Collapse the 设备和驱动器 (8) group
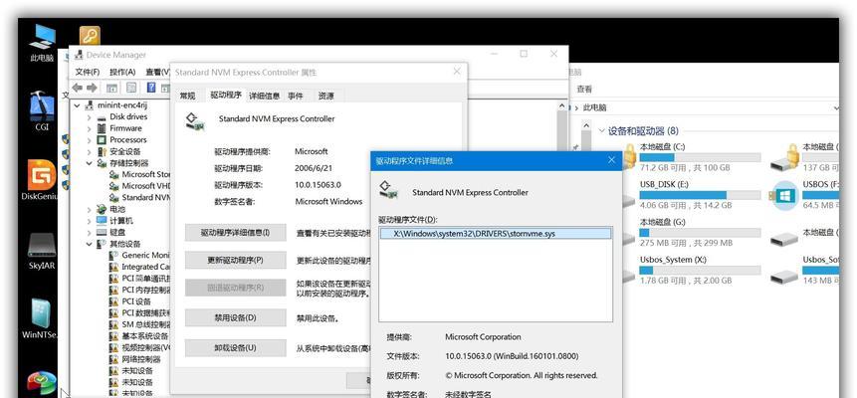Image resolution: width=857 pixels, height=398 pixels. (x=601, y=131)
